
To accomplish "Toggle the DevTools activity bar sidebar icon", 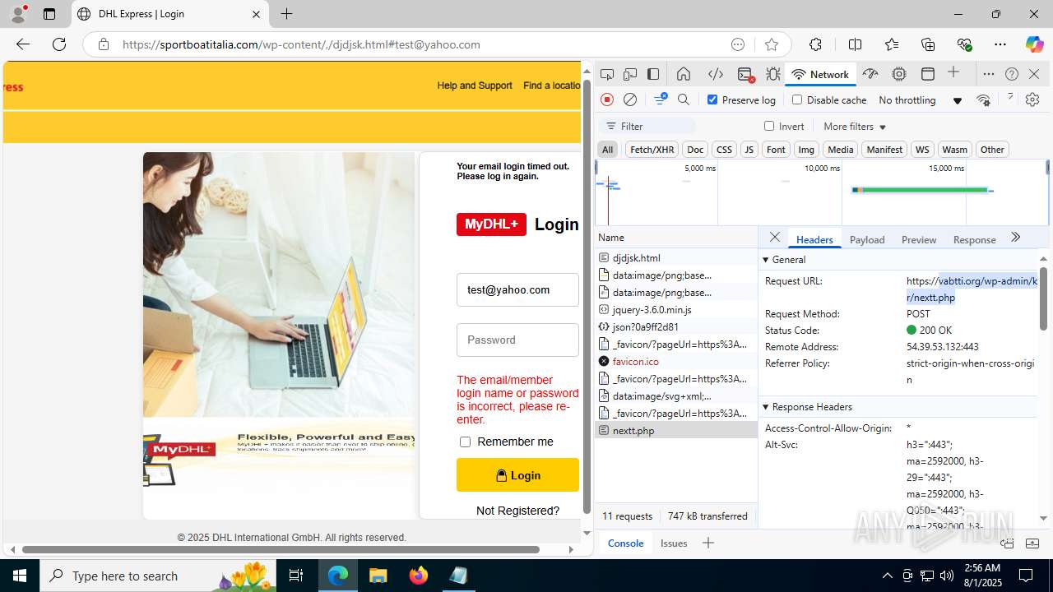I will pyautogui.click(x=653, y=74).
